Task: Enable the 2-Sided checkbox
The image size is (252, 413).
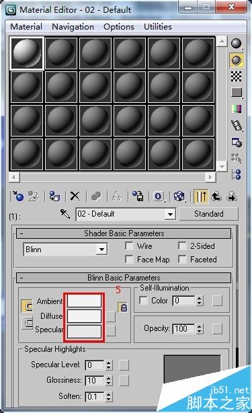Action: [182, 246]
